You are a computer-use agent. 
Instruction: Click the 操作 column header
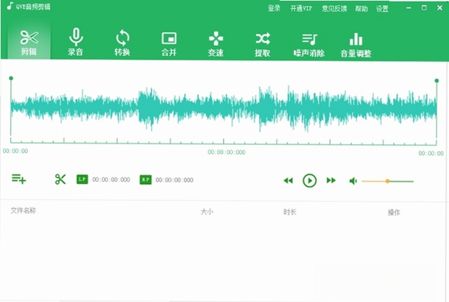394,212
